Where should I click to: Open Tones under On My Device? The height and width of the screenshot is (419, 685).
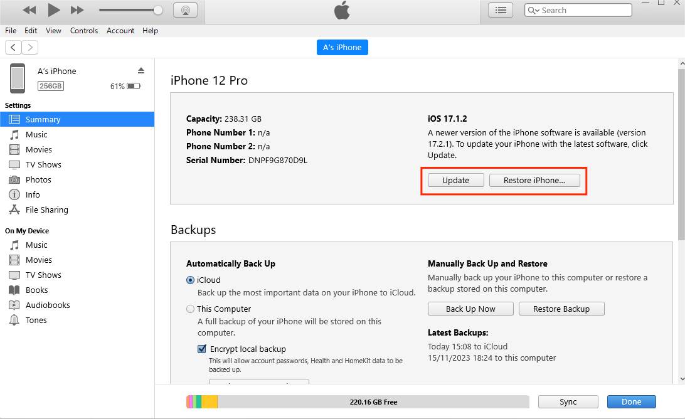coord(77,321)
